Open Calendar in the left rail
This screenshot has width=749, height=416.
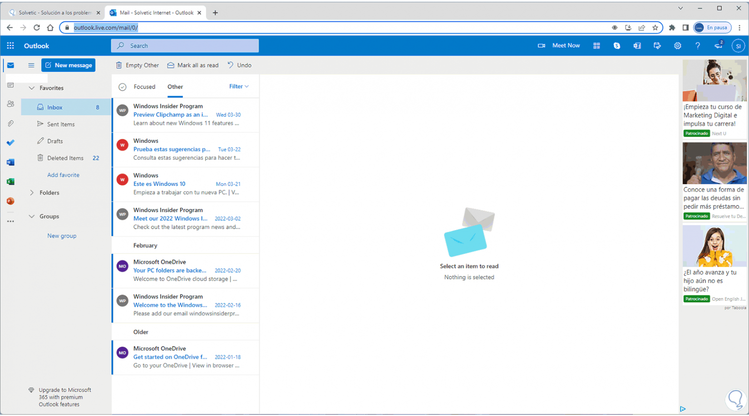click(10, 85)
